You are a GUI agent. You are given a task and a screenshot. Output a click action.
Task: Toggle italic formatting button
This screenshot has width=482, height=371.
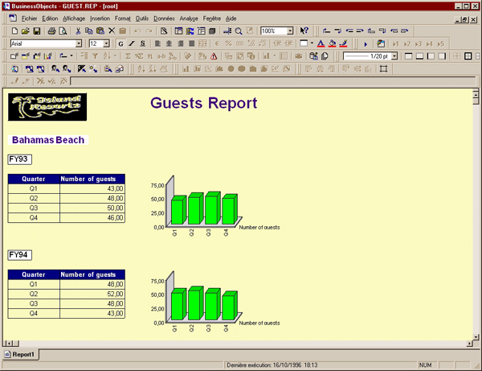pyautogui.click(x=132, y=43)
